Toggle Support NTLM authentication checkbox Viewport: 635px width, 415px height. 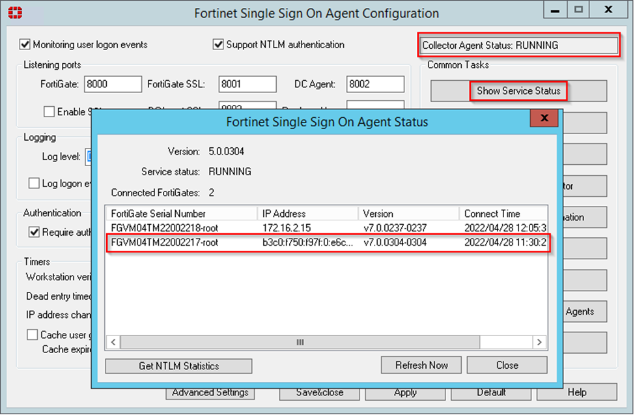pos(218,44)
